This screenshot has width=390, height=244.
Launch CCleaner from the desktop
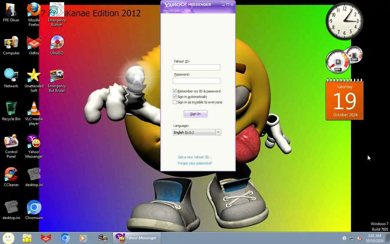pyautogui.click(x=11, y=177)
